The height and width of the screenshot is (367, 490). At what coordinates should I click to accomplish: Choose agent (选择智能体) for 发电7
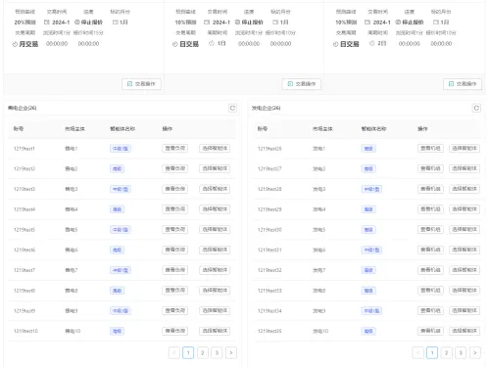(465, 270)
